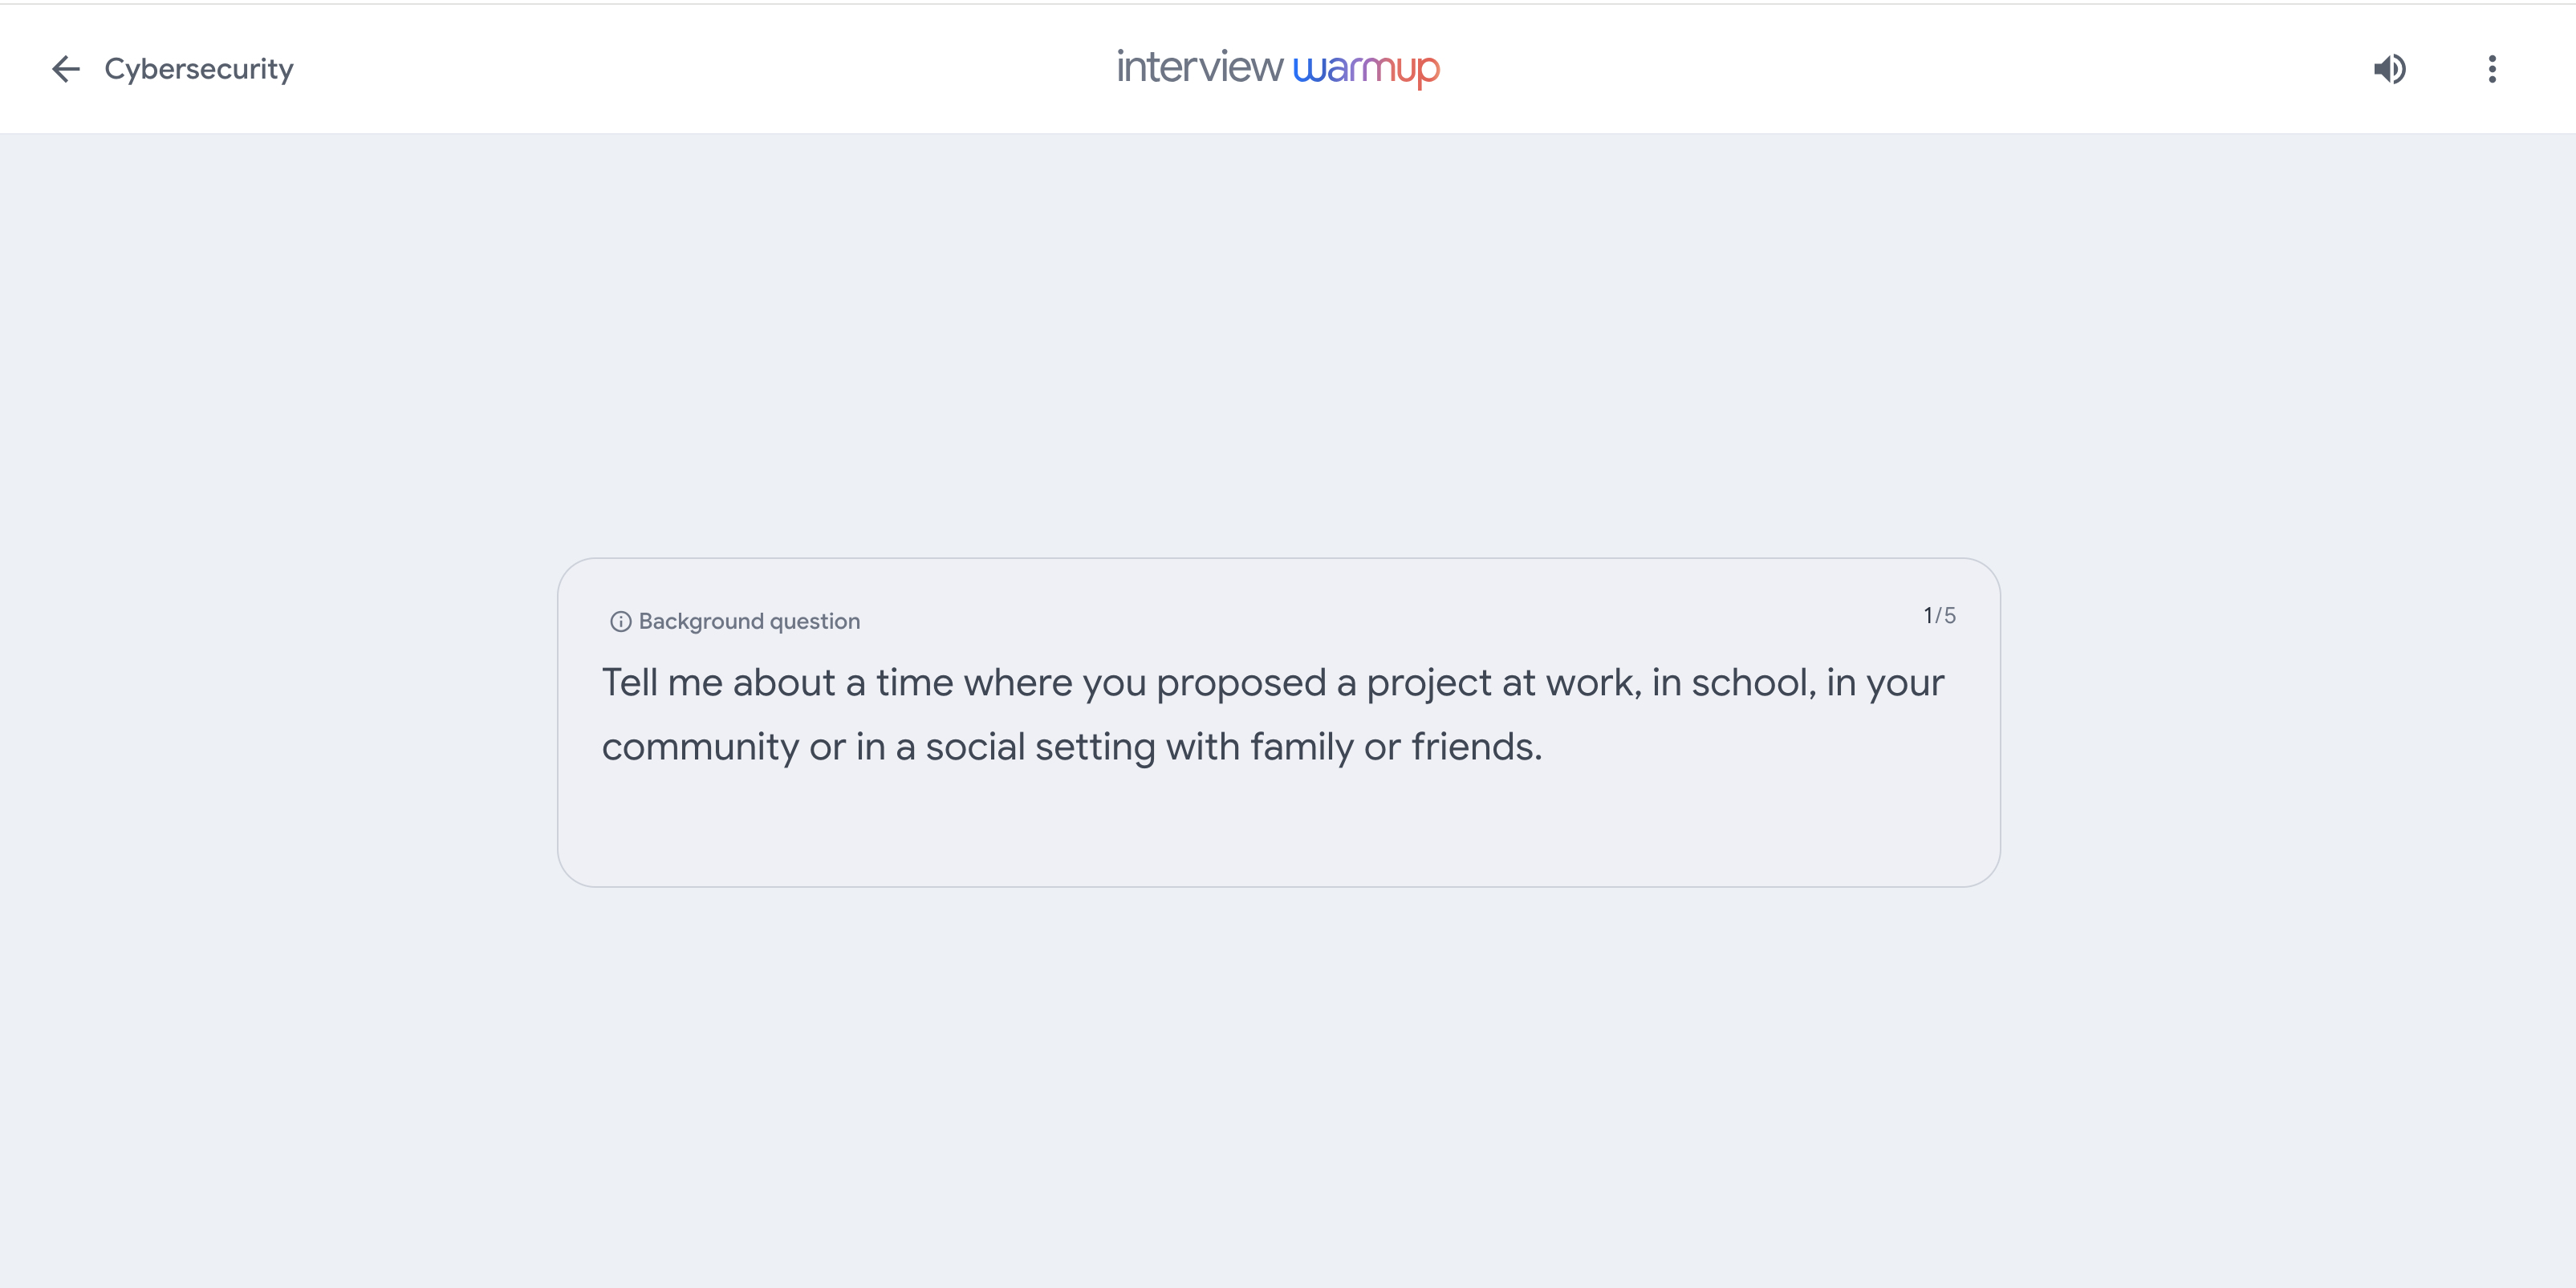
Task: Click the 1/5 question counter
Action: 1939,615
